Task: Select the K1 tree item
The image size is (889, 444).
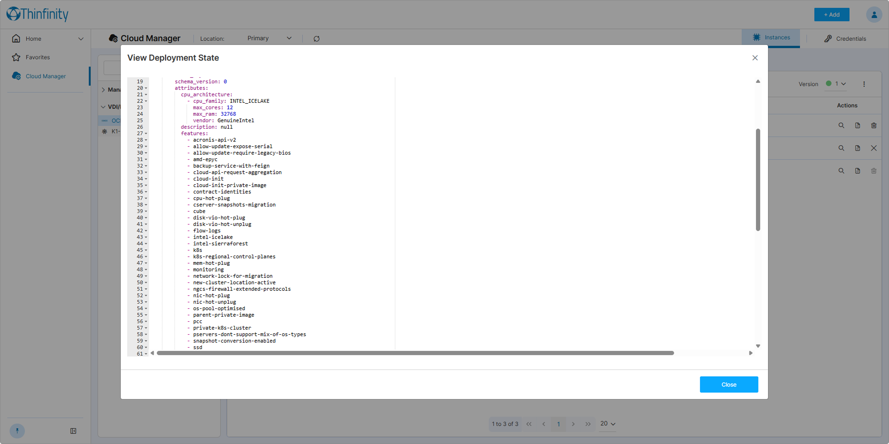Action: click(115, 131)
